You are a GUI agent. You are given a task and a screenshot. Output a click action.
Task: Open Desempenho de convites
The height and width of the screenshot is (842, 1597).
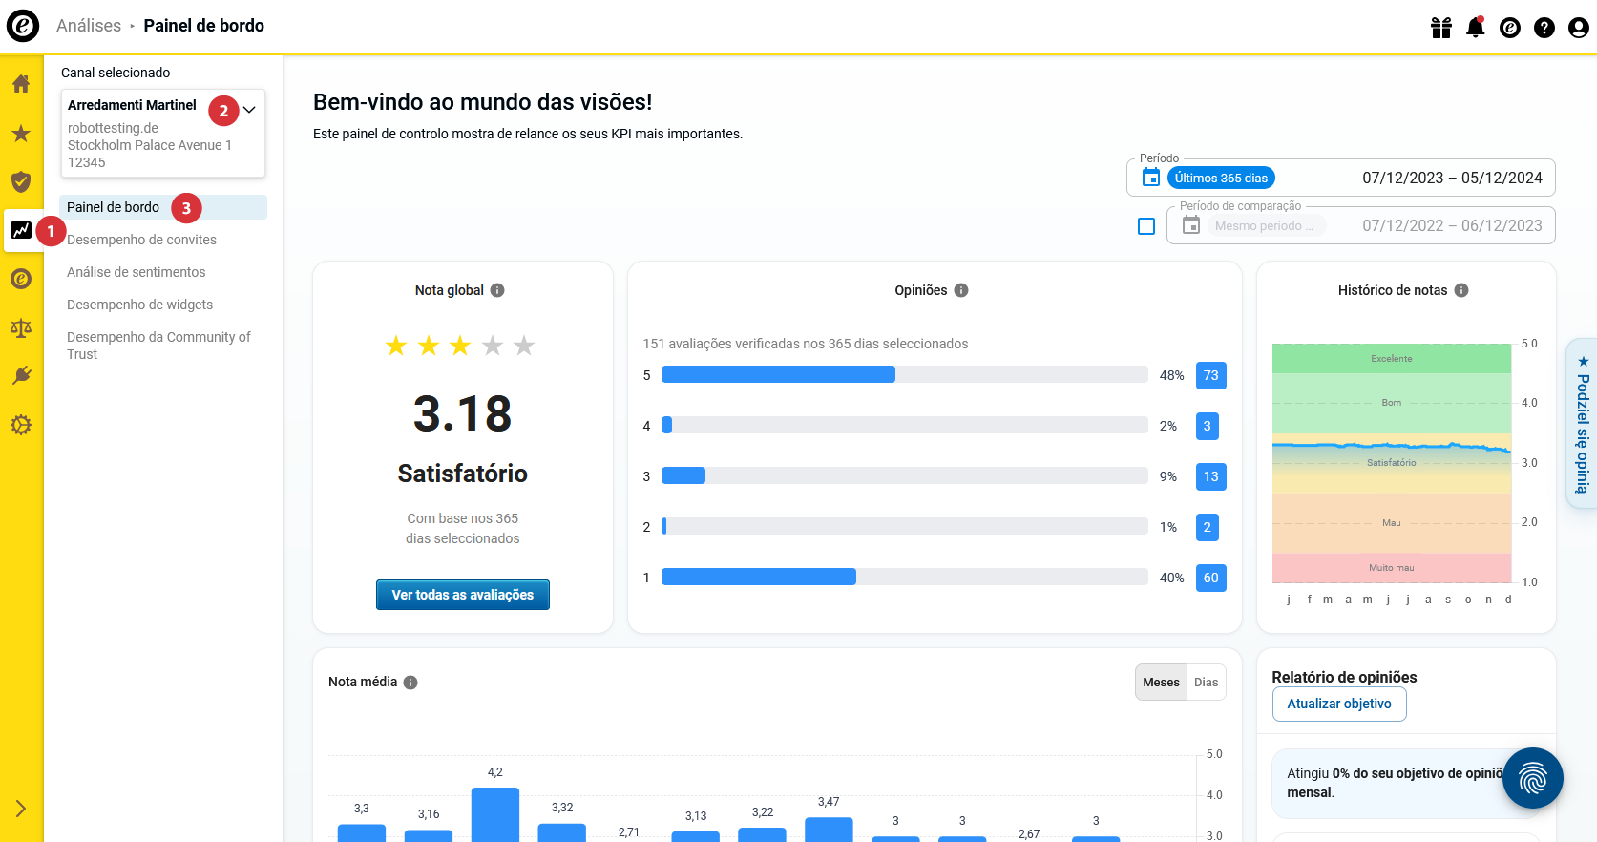pyautogui.click(x=141, y=240)
